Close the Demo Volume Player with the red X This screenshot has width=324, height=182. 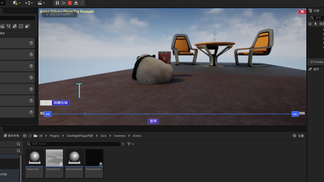(302, 12)
